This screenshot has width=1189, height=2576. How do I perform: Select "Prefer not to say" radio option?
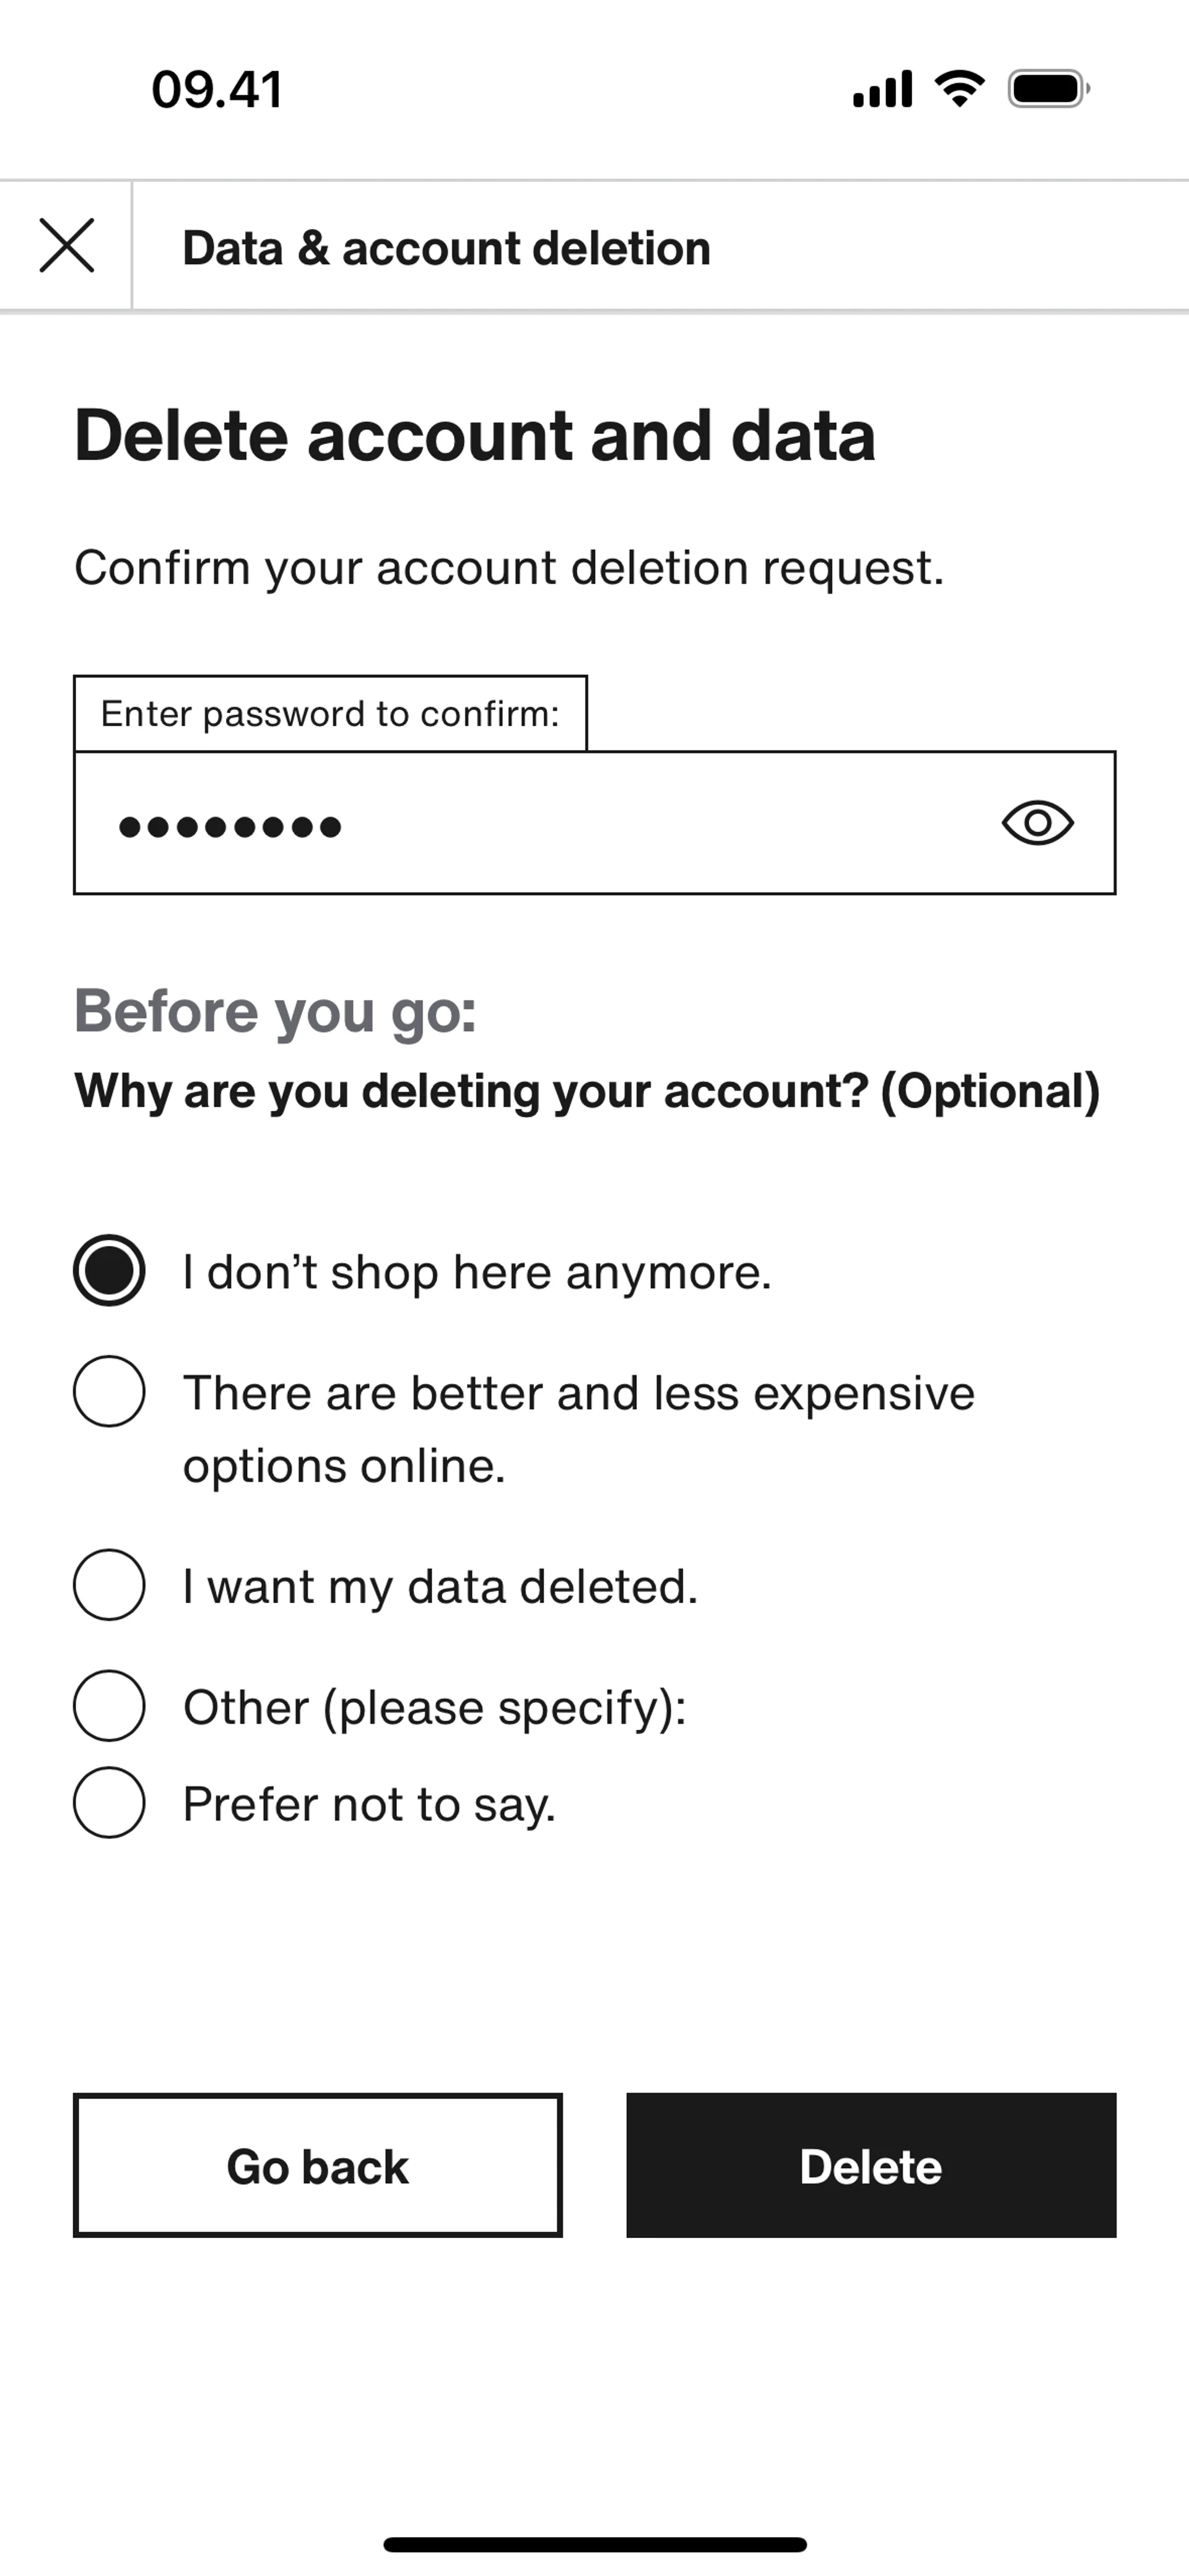(x=109, y=1803)
